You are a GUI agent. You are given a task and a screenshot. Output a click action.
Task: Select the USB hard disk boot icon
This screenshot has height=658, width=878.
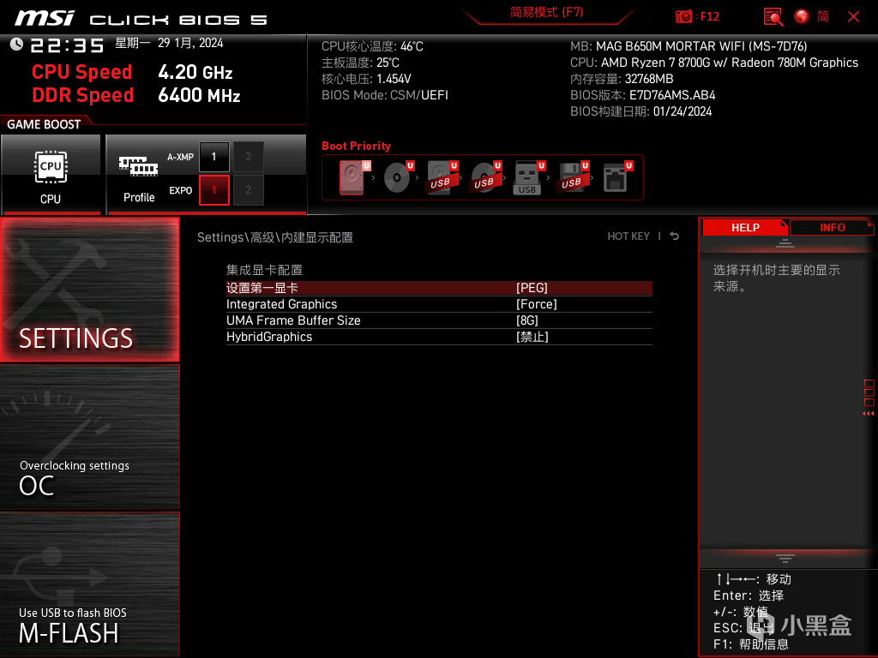click(442, 177)
